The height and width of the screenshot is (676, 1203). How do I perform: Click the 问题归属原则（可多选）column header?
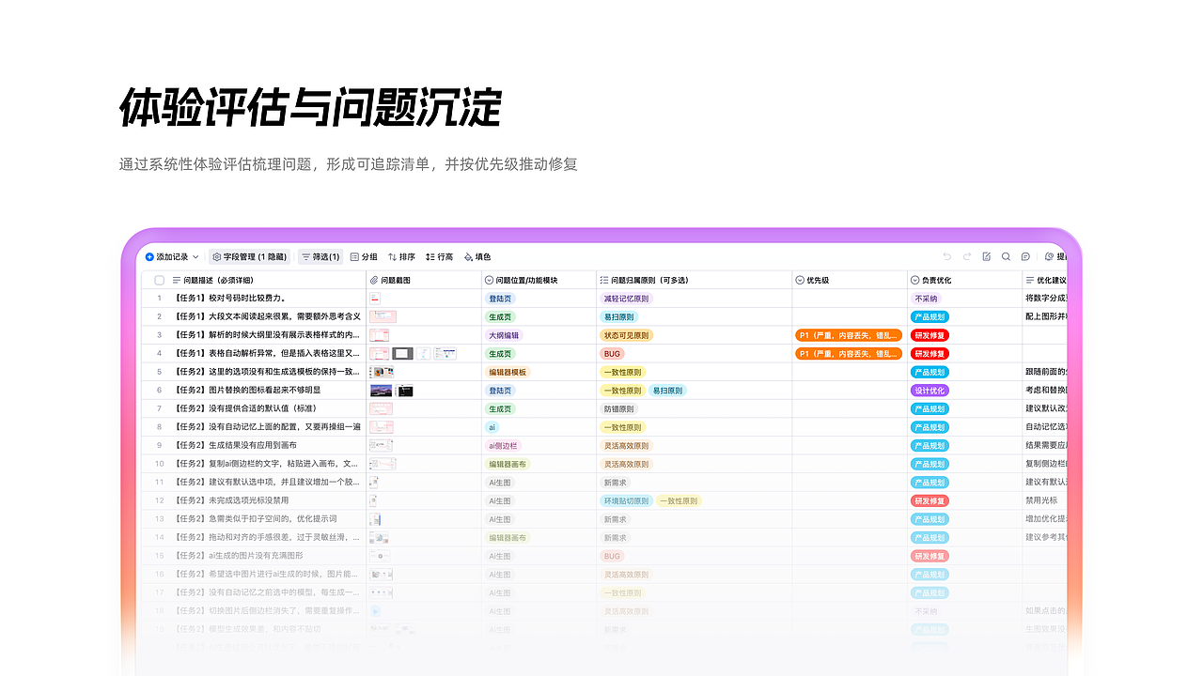pyautogui.click(x=695, y=280)
